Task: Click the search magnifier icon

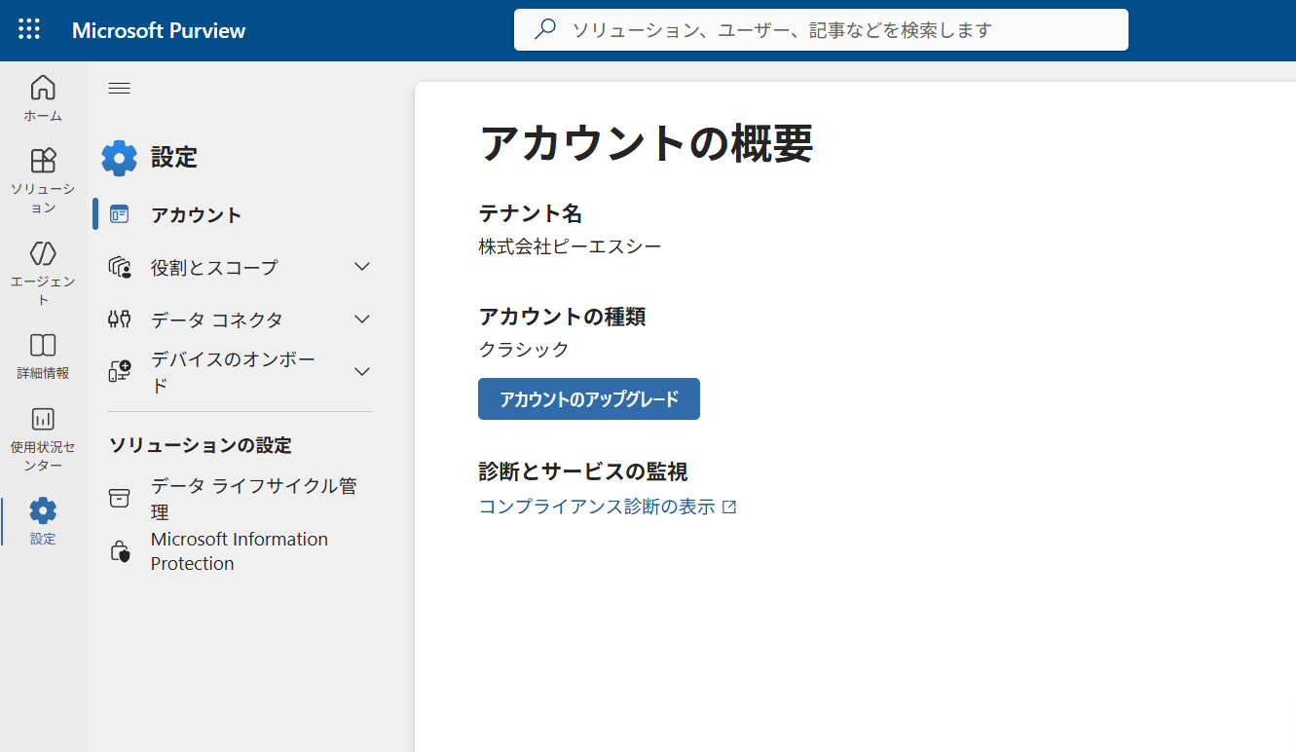Action: 545,29
